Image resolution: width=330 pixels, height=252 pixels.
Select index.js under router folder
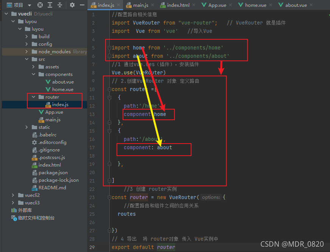point(57,105)
